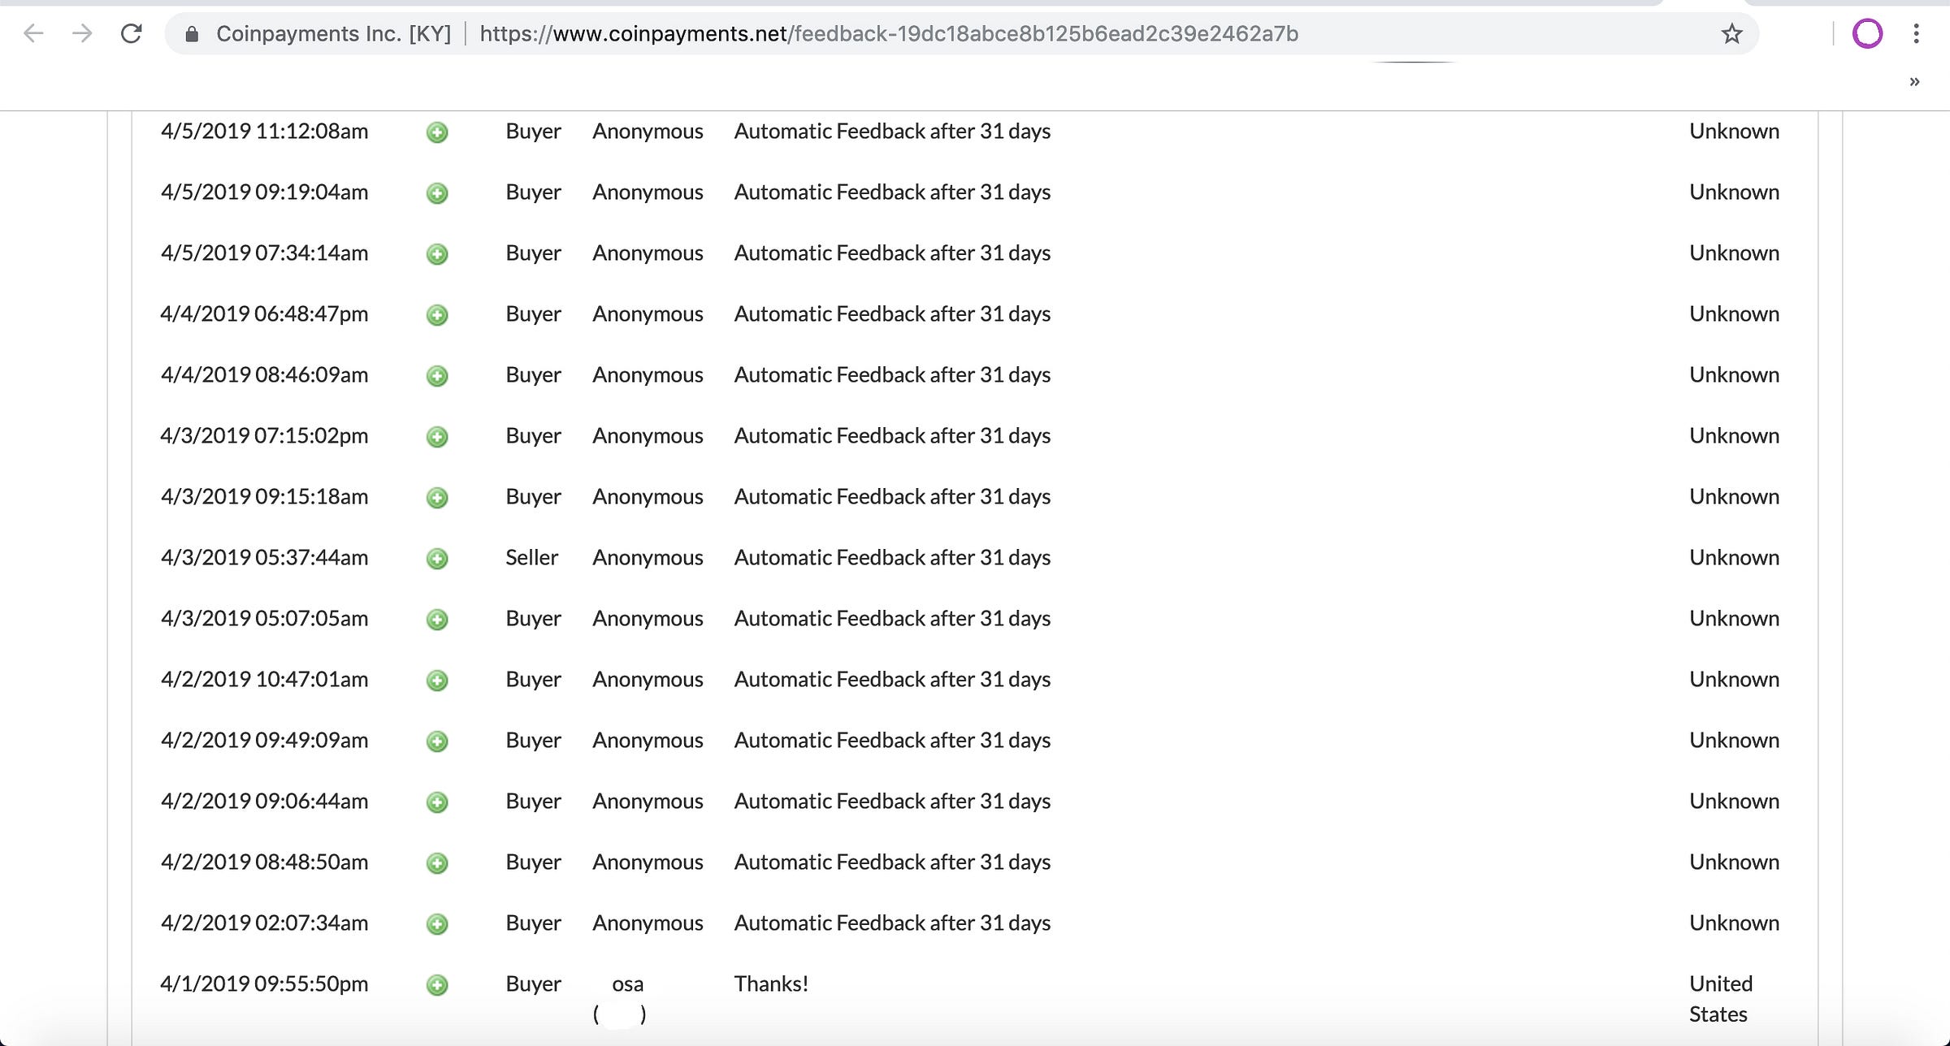Click green plus icon for 4/4/2019 06:48:47pm
The image size is (1950, 1046).
click(437, 315)
